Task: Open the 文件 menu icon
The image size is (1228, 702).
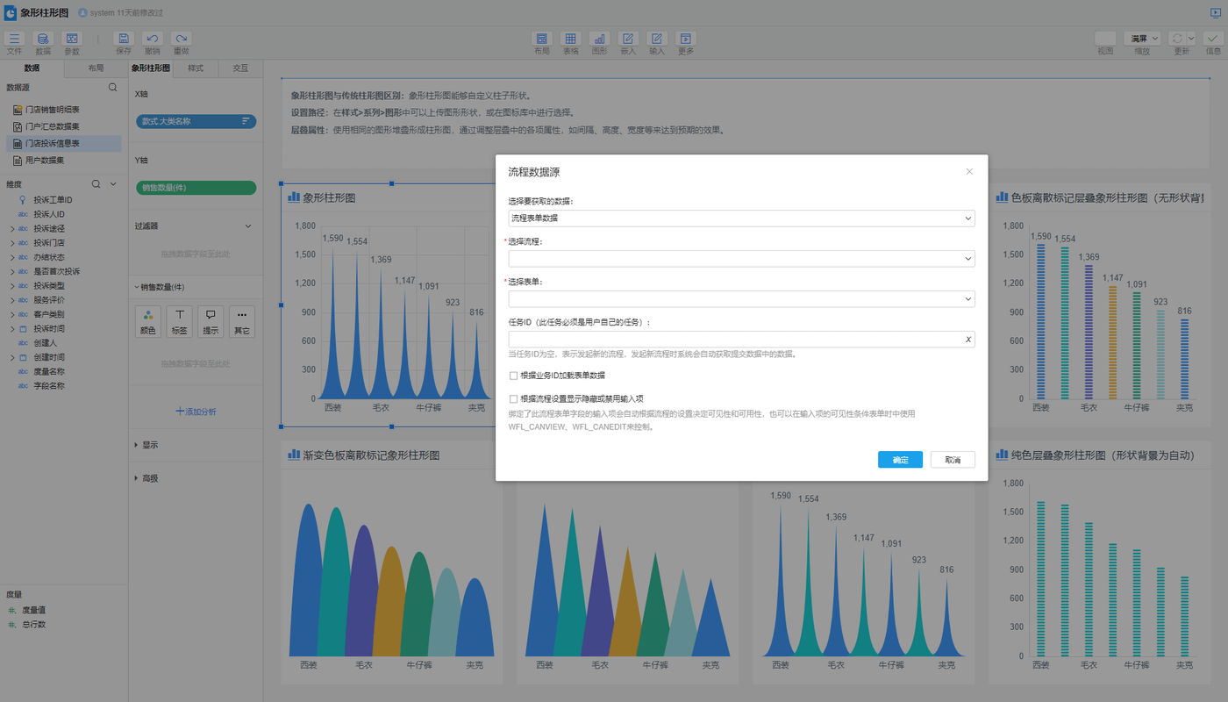Action: tap(15, 39)
